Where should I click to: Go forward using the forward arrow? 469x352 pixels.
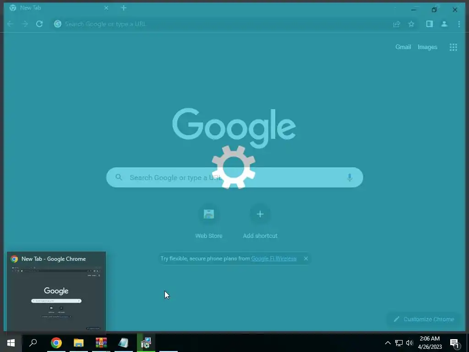tap(25, 24)
